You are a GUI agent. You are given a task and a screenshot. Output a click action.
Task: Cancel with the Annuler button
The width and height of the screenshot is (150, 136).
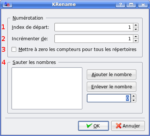(x=128, y=126)
